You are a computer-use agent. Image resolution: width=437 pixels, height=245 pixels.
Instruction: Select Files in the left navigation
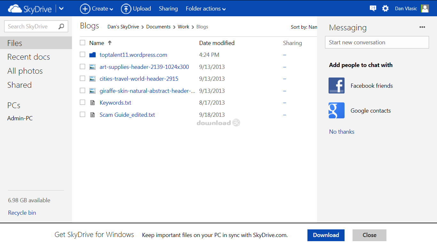point(36,43)
